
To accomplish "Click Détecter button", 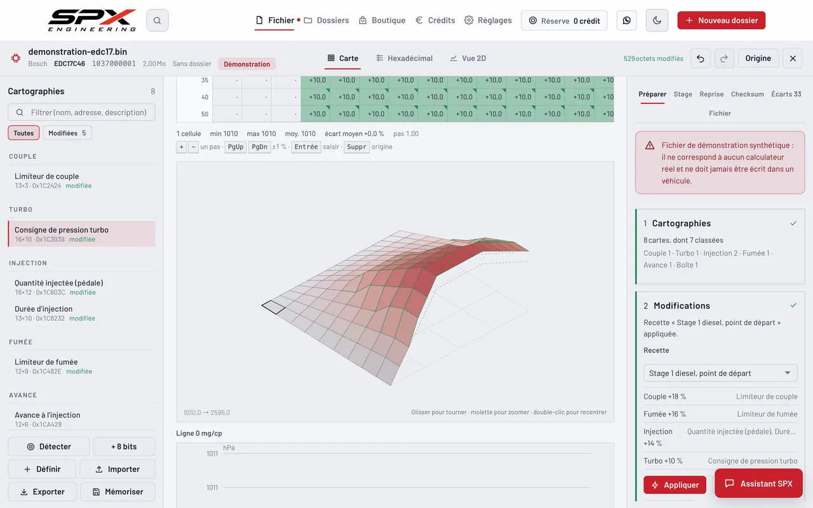I will (49, 446).
